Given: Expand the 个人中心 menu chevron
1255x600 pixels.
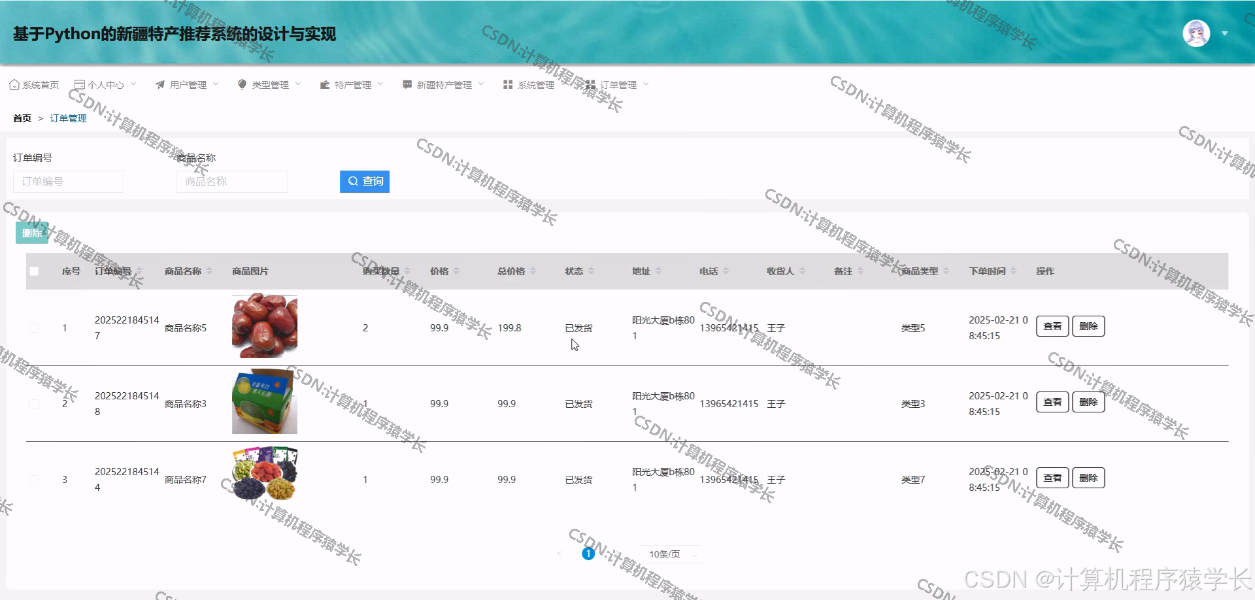Looking at the screenshot, I should 133,84.
